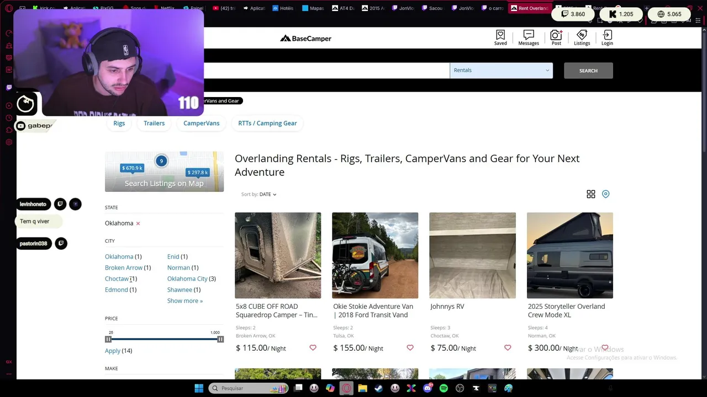Open the Johnnys RV title link
This screenshot has width=707, height=397.
(x=447, y=306)
